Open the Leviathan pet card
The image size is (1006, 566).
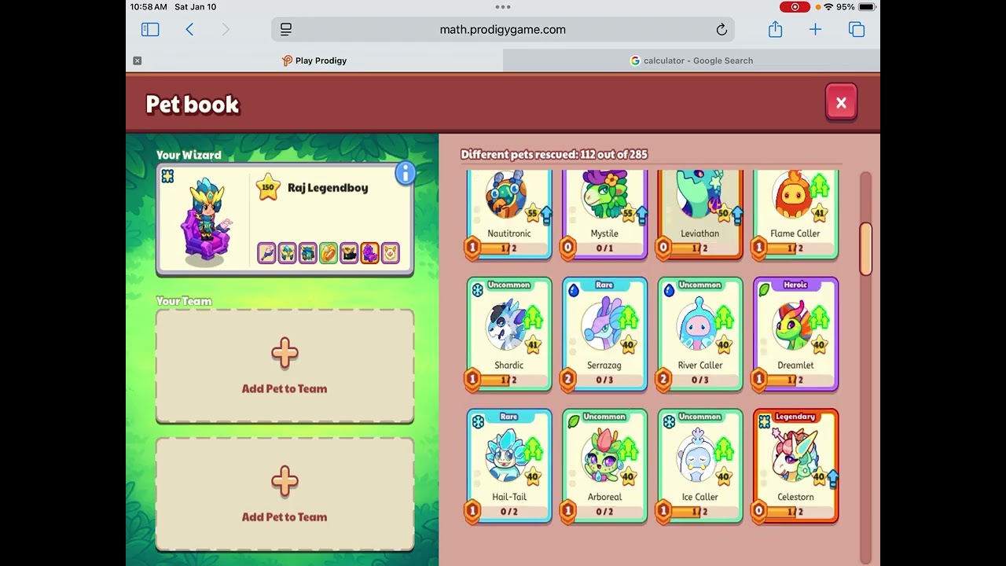pos(700,214)
